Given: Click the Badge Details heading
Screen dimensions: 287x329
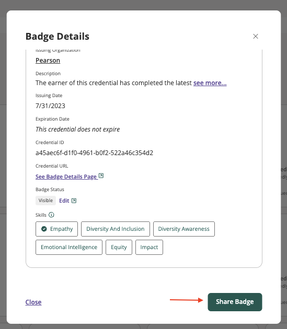Looking at the screenshot, I should (58, 37).
